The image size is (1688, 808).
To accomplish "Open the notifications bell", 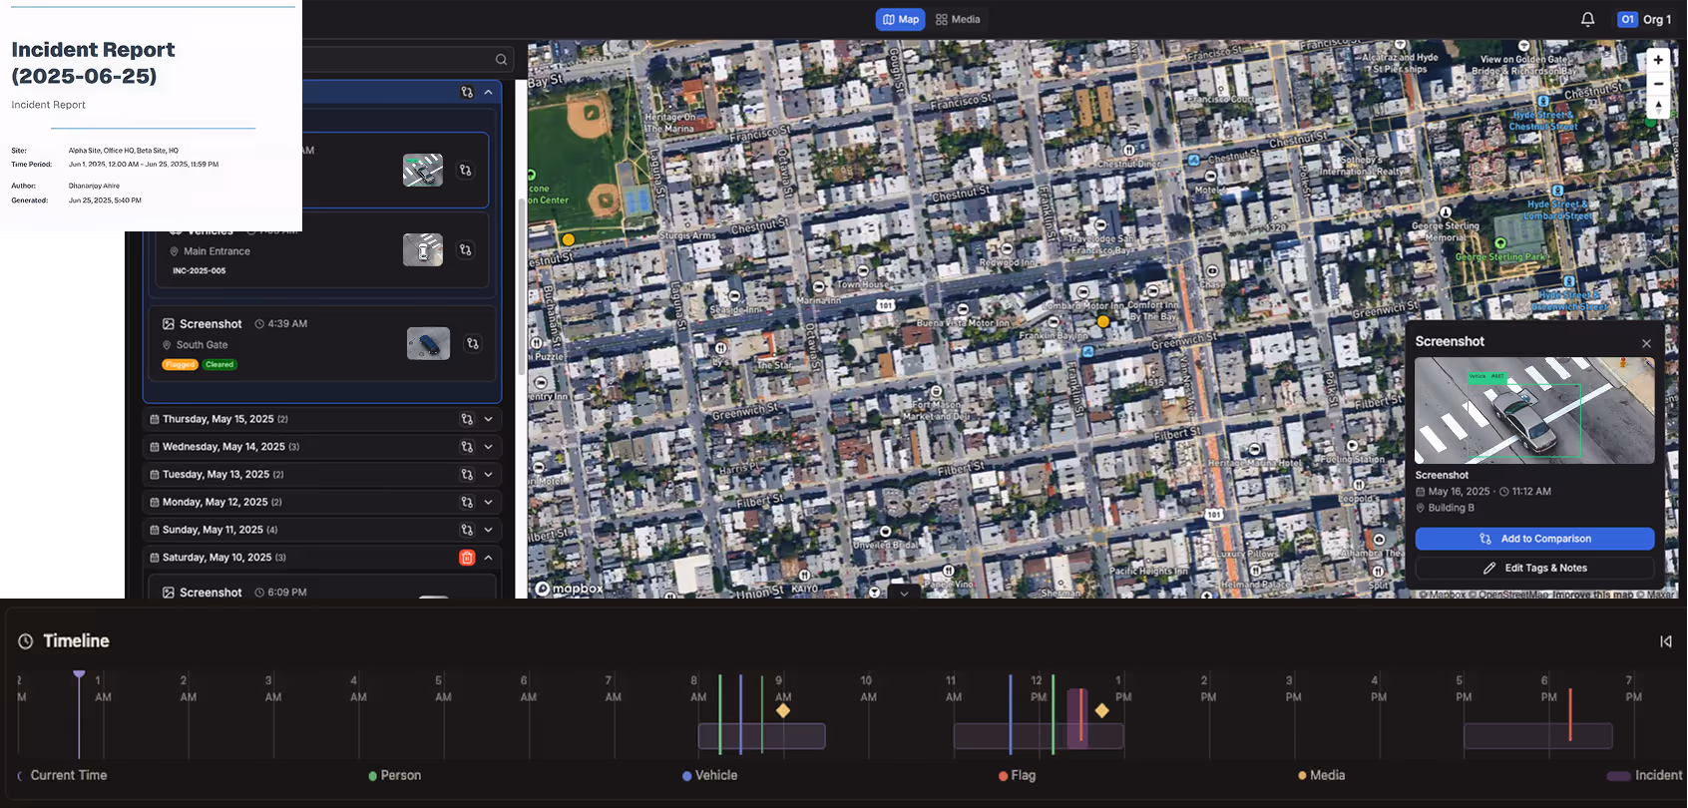I will coord(1587,19).
